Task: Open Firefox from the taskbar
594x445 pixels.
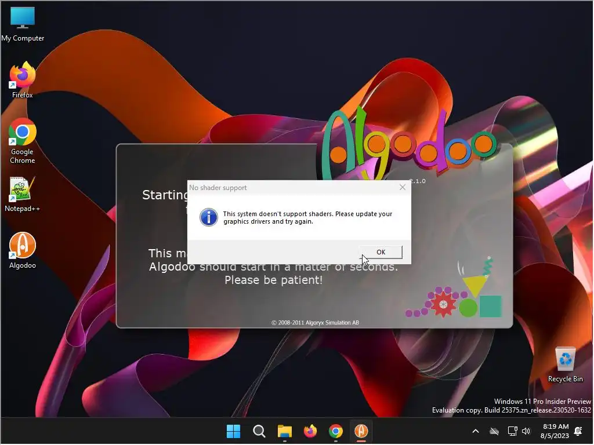Action: click(310, 431)
